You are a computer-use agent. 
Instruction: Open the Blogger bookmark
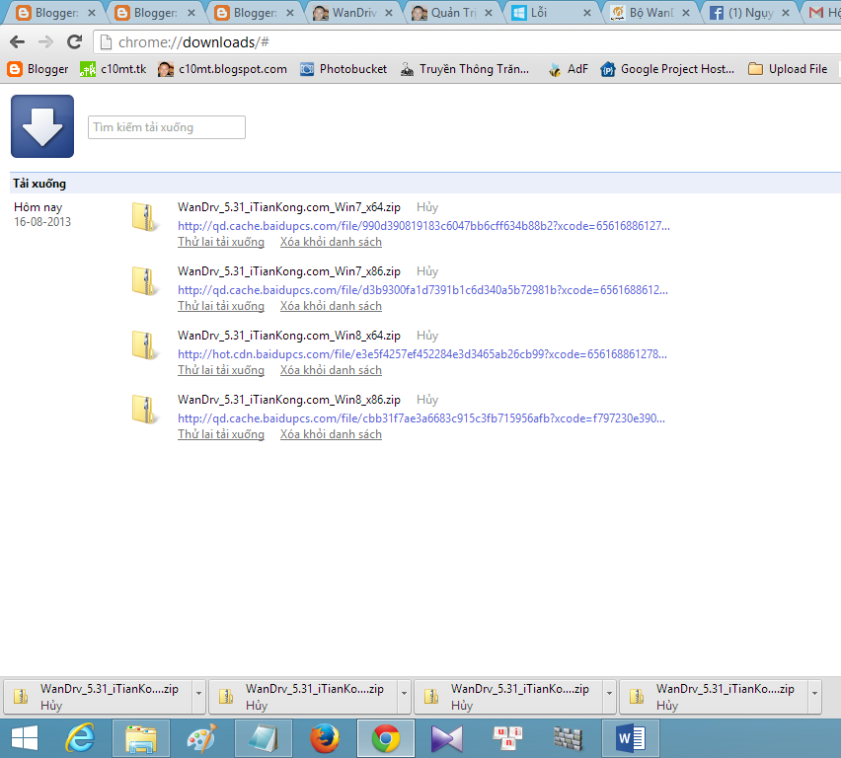pos(38,69)
